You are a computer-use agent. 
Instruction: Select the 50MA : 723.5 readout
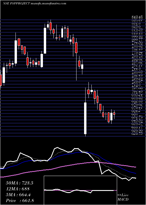(20, 183)
